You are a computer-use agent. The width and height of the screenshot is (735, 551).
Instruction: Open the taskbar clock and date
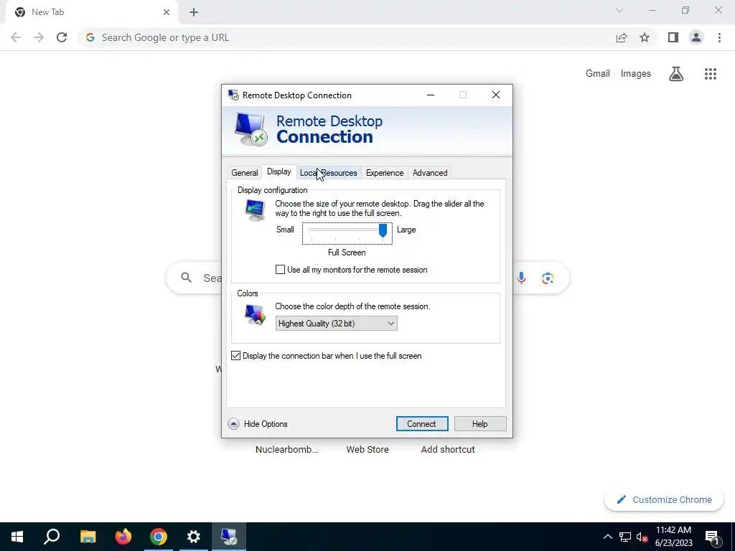click(x=673, y=537)
